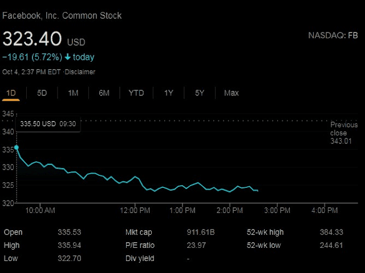Select the 1D time range tab
This screenshot has height=273, width=365.
pos(11,93)
